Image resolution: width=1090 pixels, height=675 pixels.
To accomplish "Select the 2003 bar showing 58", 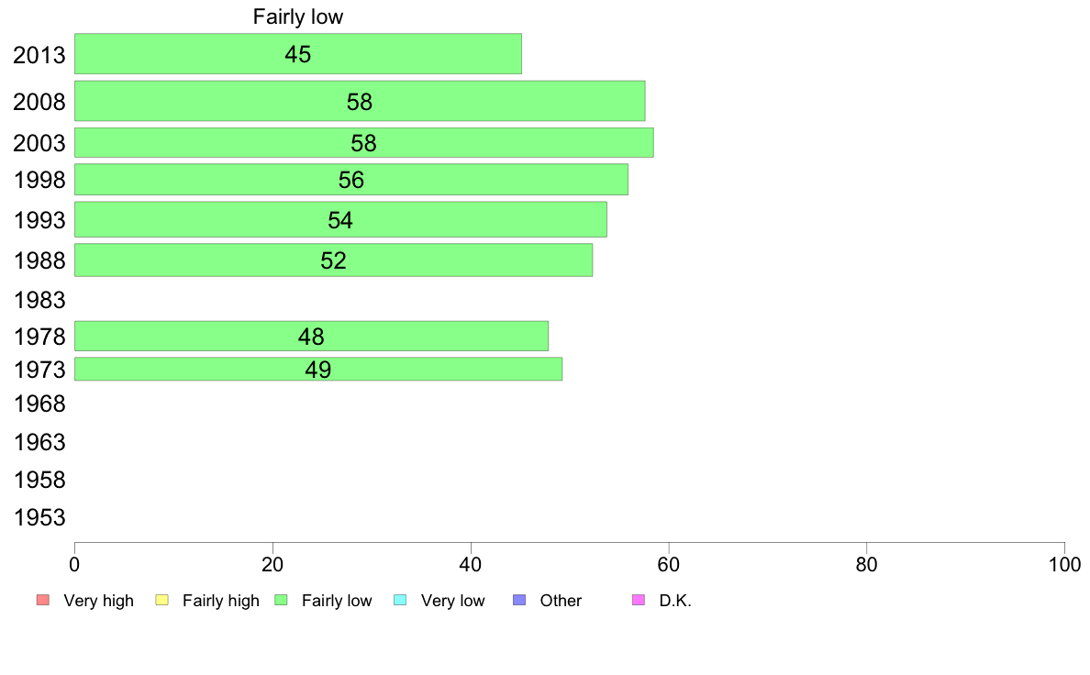I will [364, 142].
